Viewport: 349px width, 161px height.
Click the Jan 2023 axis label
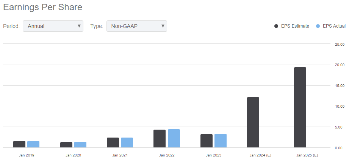pos(213,155)
